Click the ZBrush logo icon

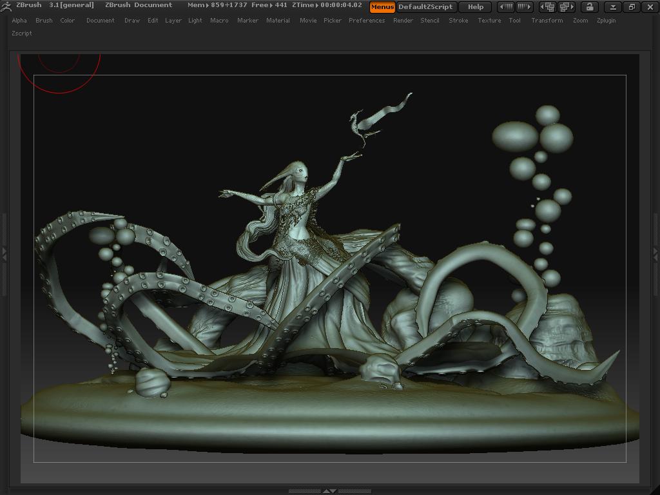(x=6, y=6)
